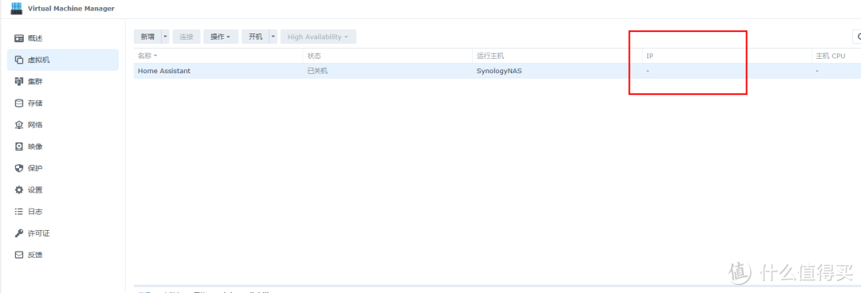861x293 pixels.
Task: Click the Virtual Machine Manager title text
Action: click(72, 8)
